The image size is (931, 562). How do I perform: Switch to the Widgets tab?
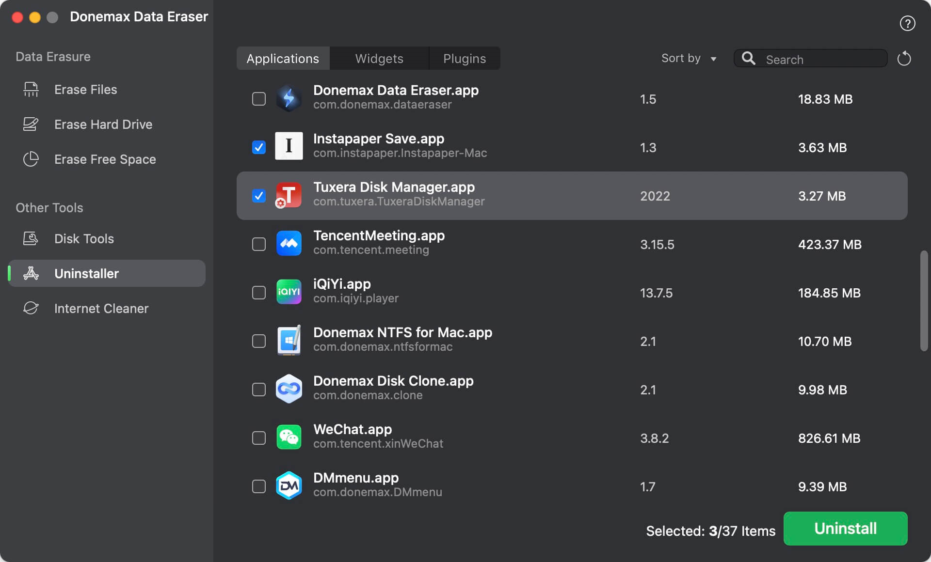pyautogui.click(x=379, y=59)
